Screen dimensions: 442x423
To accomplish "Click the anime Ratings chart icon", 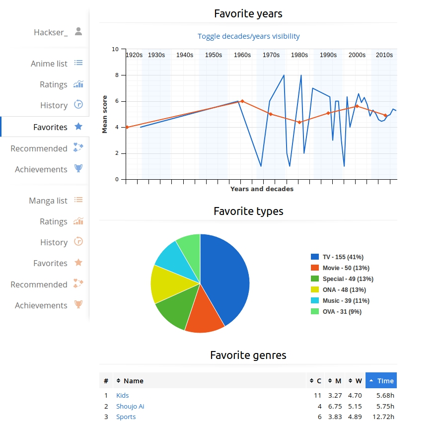I will click(x=78, y=84).
